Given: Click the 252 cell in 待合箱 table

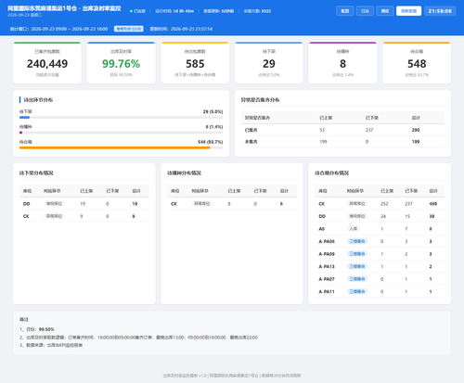Looking at the screenshot, I should (384, 204).
